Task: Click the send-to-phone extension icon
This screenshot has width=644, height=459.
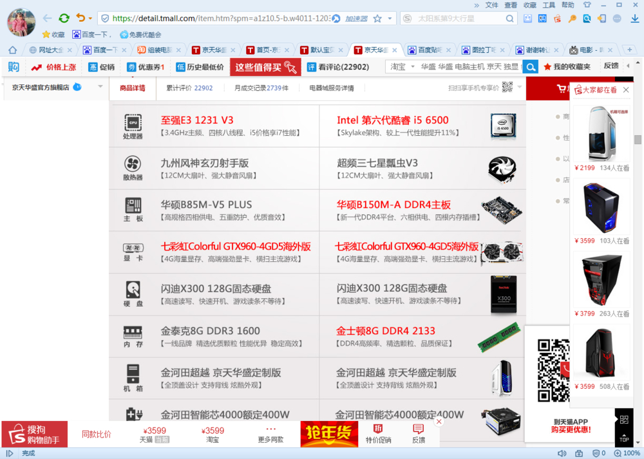Action: pos(601,19)
